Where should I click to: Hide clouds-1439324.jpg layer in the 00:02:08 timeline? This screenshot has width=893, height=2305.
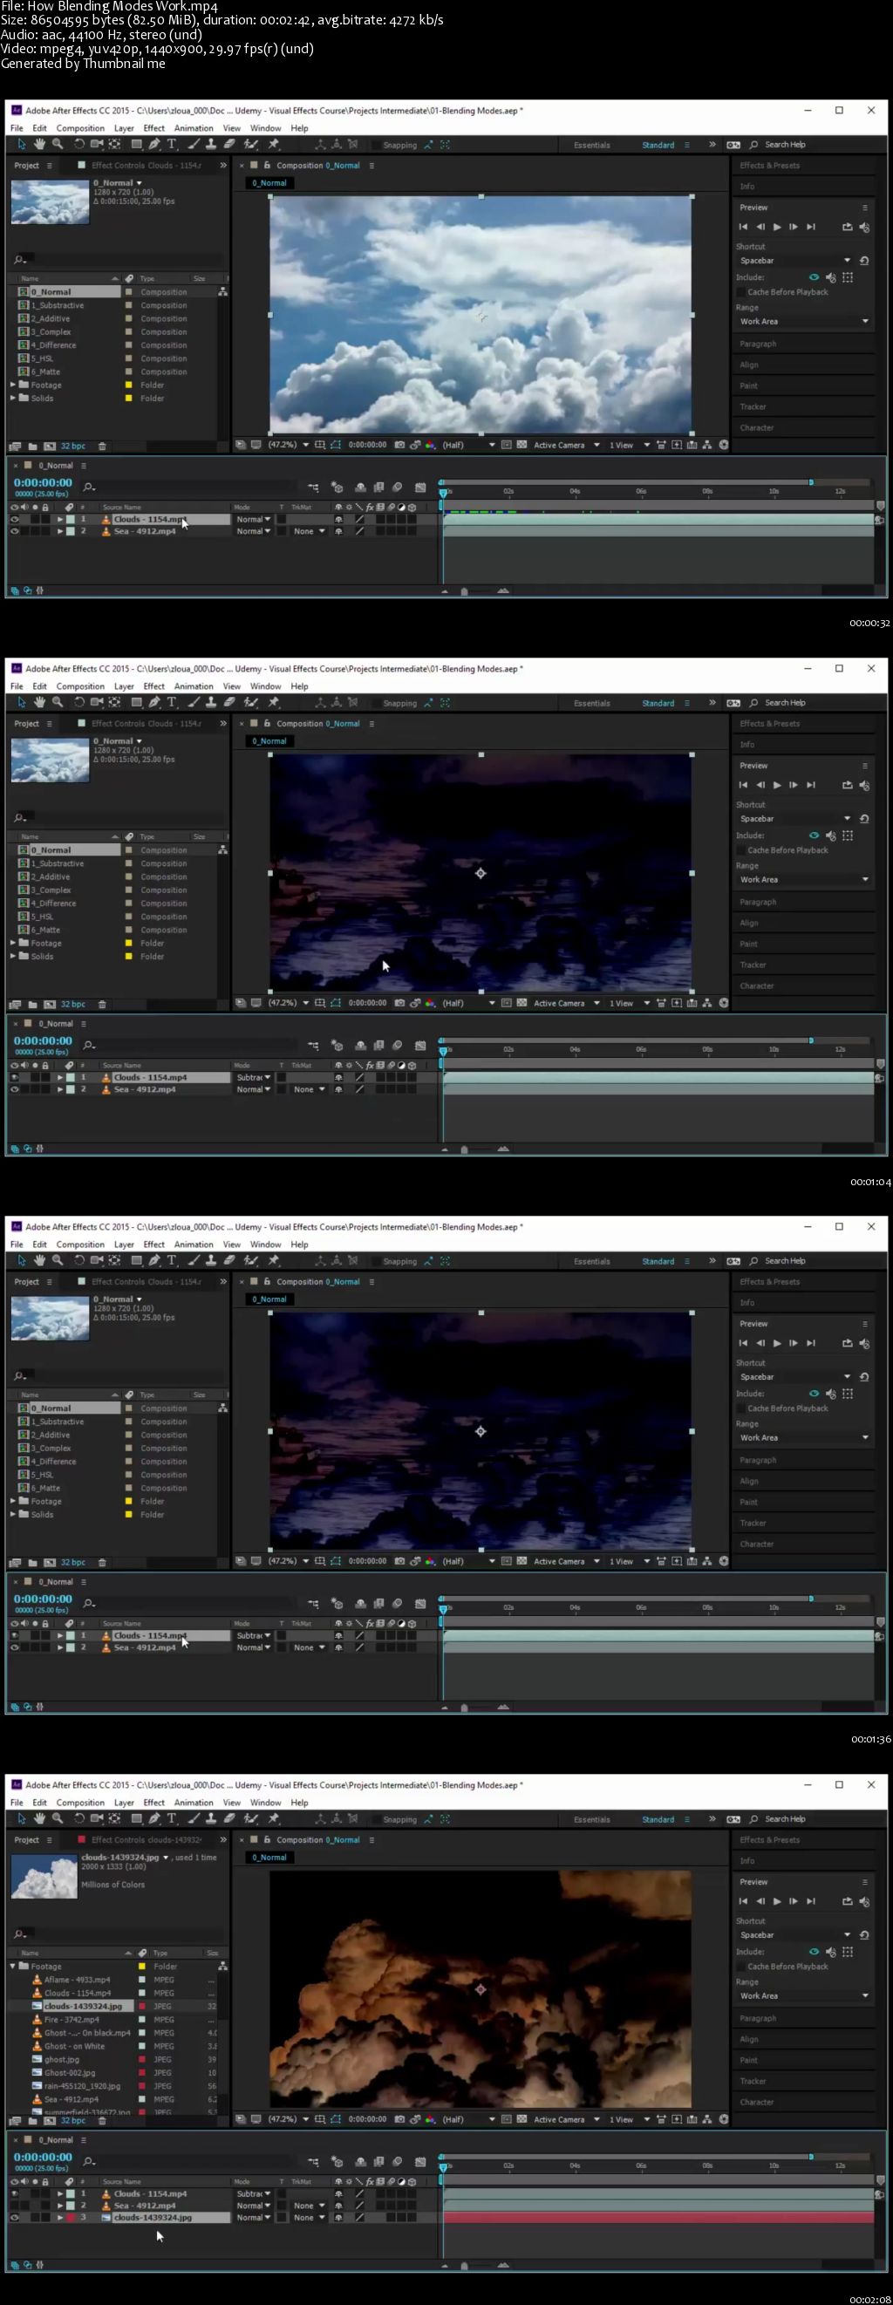[x=14, y=2218]
